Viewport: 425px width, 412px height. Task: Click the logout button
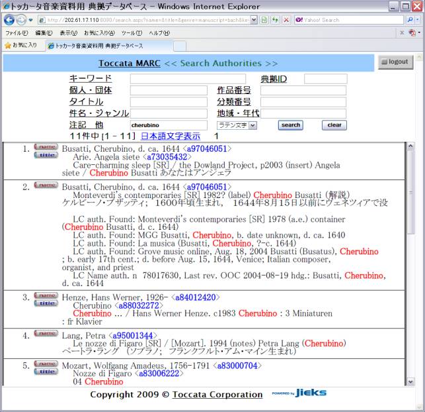click(x=395, y=62)
